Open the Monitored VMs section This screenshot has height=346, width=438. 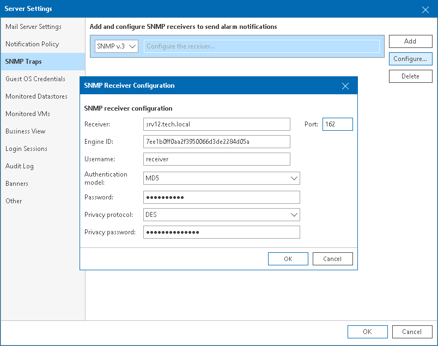coord(29,113)
